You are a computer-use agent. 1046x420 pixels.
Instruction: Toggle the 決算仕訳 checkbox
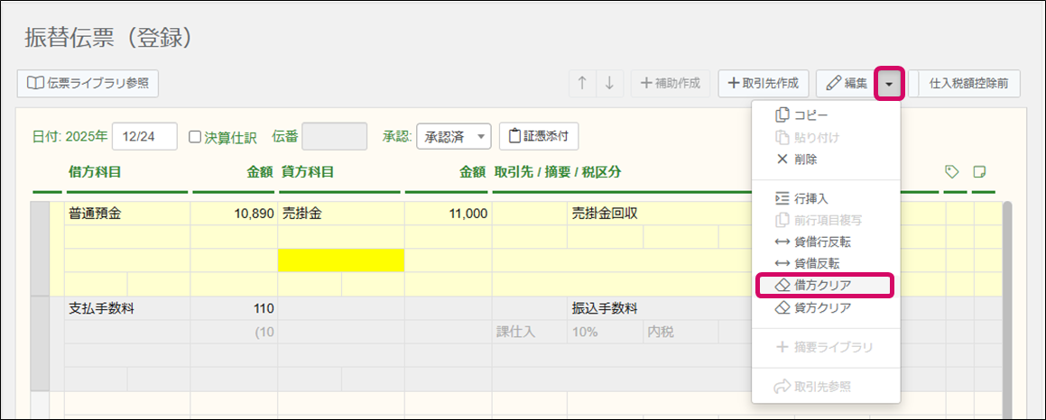tap(195, 137)
